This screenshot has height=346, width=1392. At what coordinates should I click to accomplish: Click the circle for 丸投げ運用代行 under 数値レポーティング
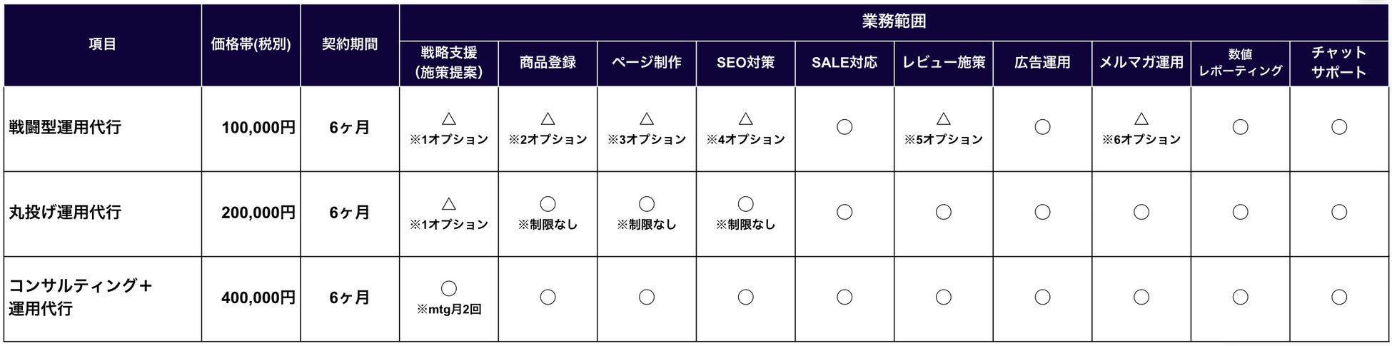1241,213
